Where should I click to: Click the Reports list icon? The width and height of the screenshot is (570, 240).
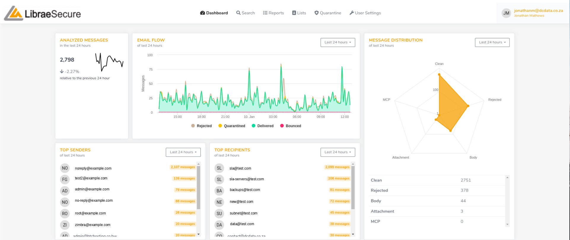pos(265,13)
